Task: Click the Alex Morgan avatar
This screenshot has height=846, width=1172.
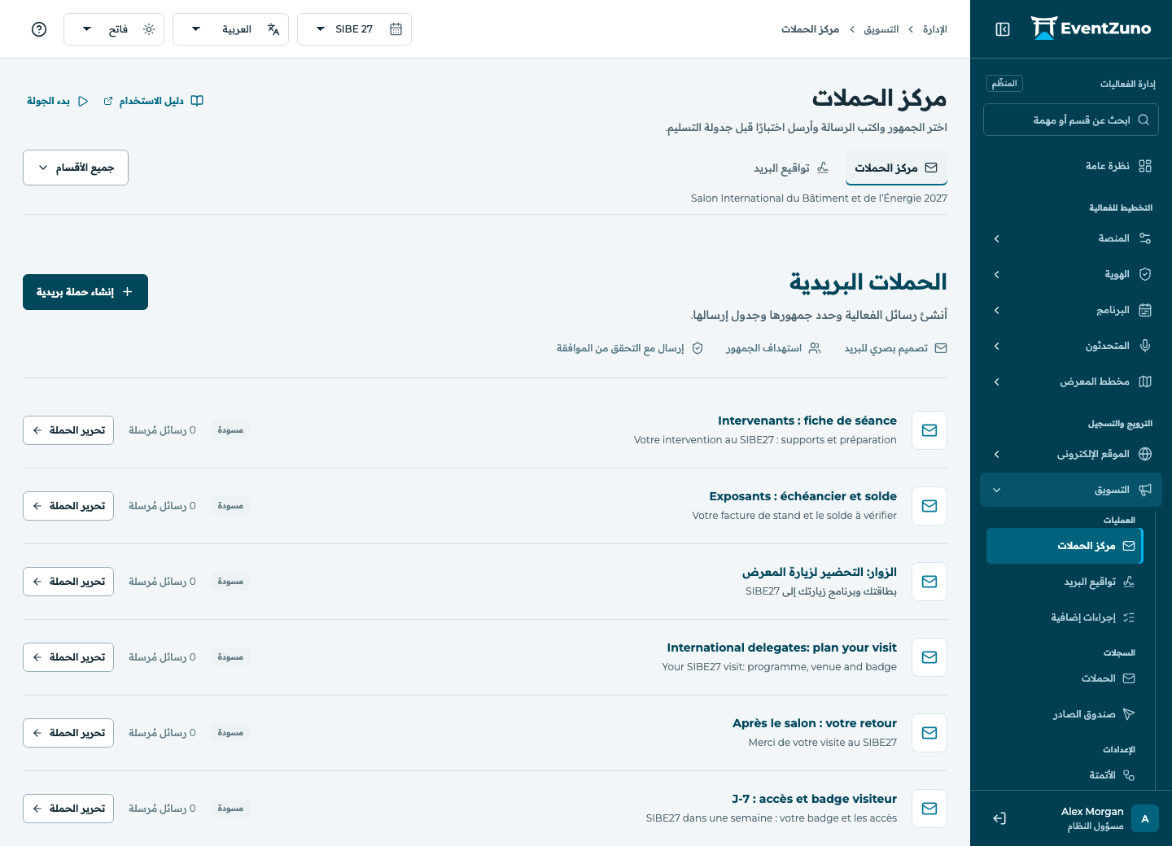Action: (x=1145, y=818)
